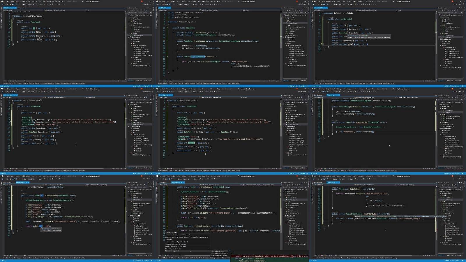Click Description property in top-left code editor
Screen dimensions: 466x262
point(42,36)
